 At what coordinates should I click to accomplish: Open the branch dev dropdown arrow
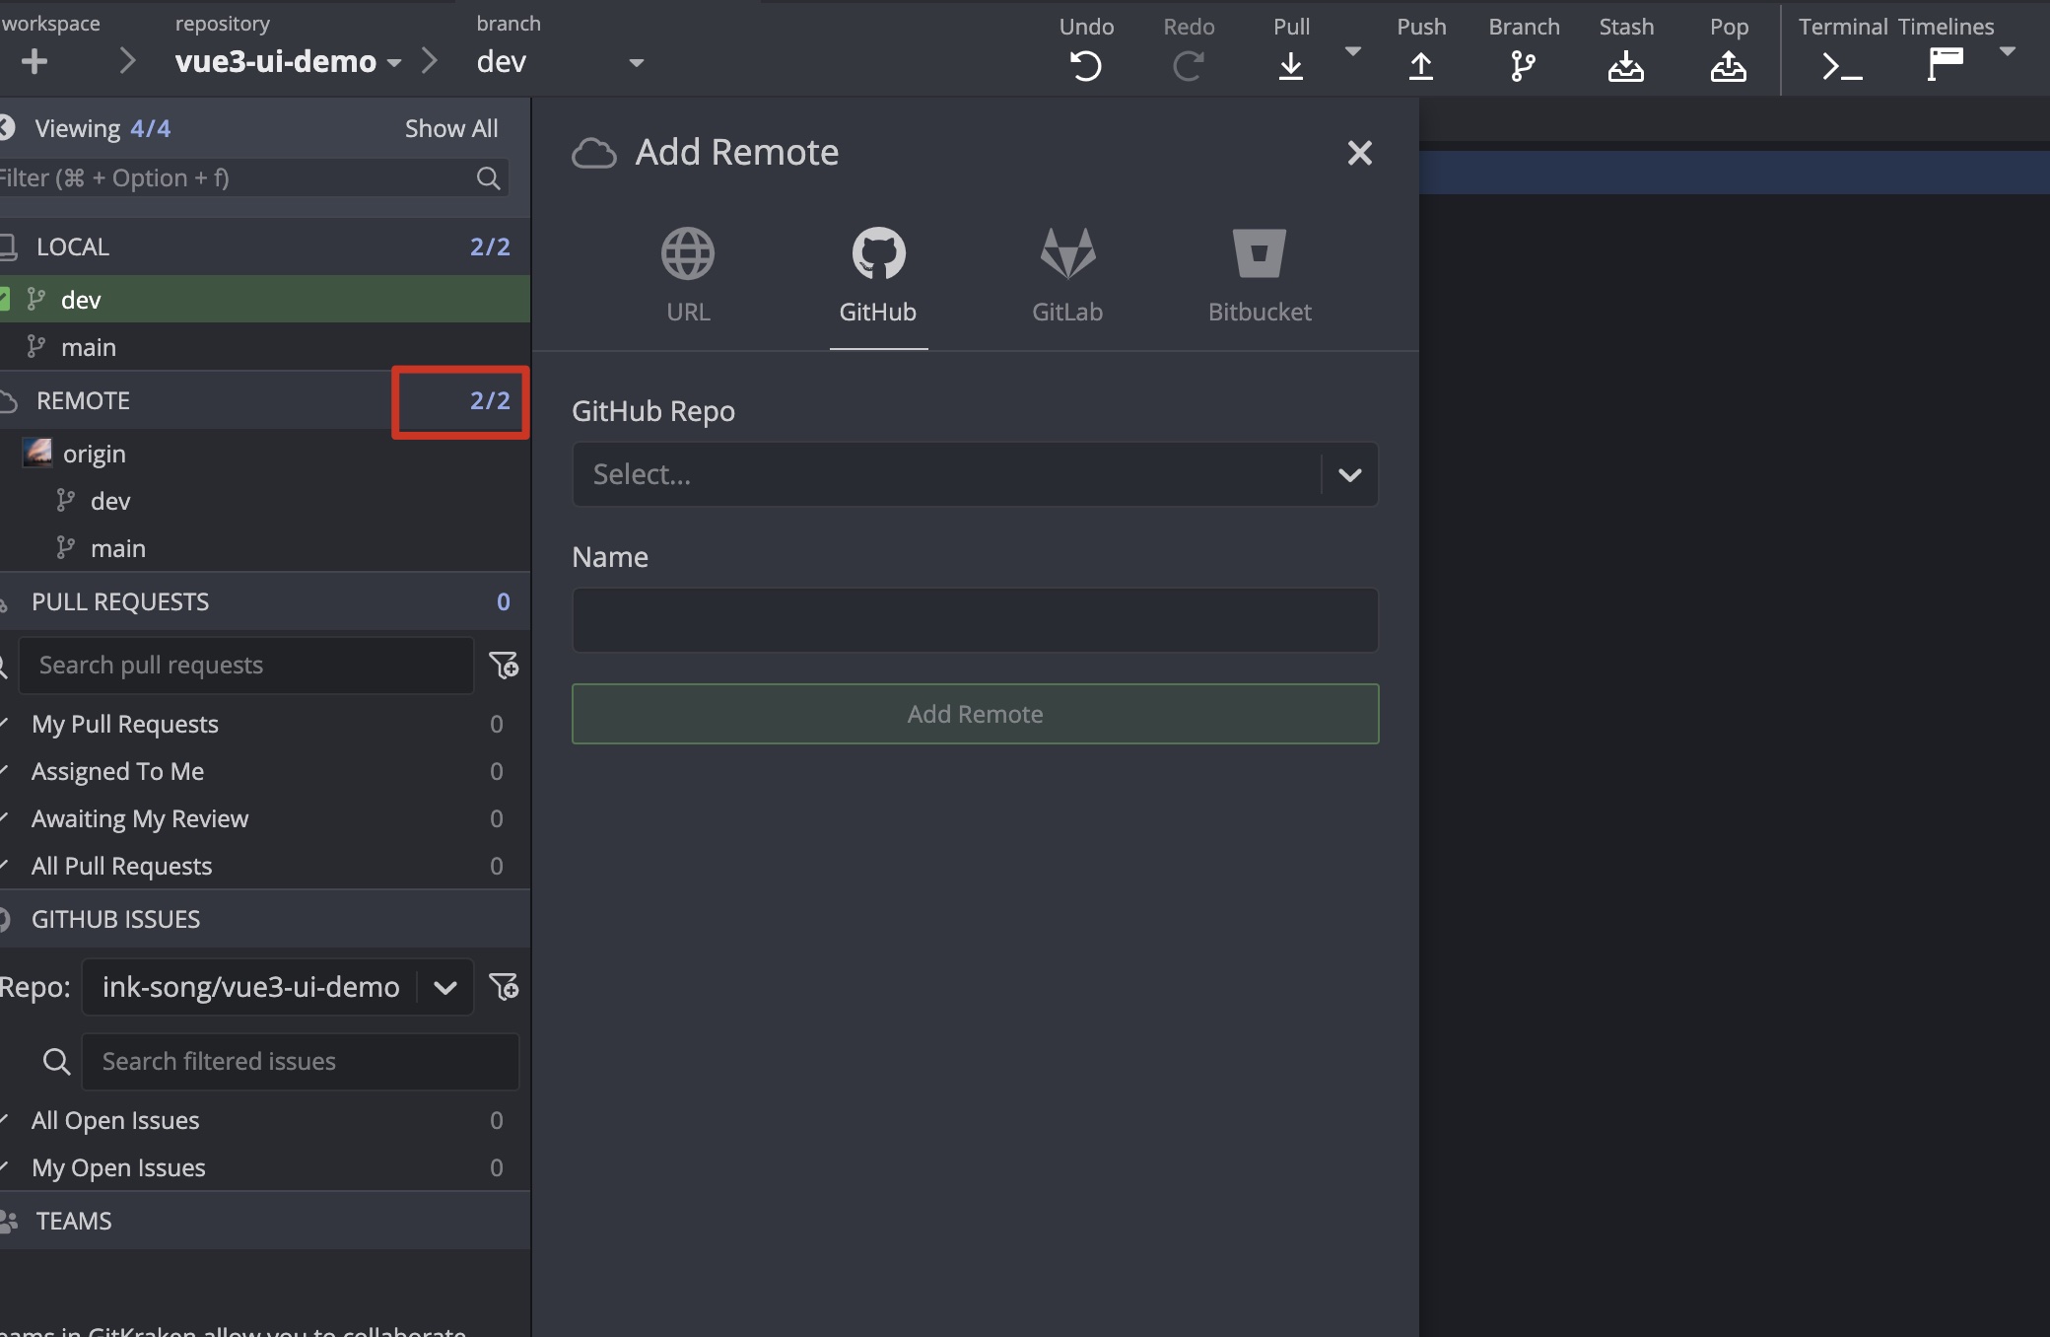(637, 63)
